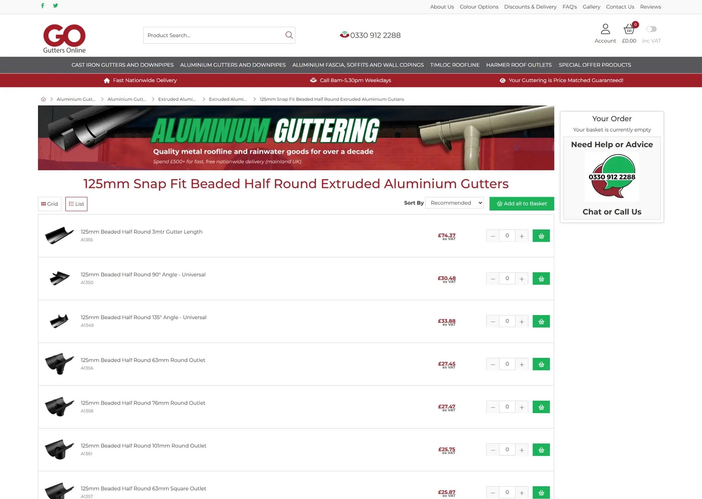Click the Product Search field
This screenshot has height=499, width=702.
(x=214, y=35)
